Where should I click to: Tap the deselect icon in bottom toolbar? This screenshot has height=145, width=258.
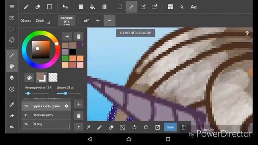pyautogui.click(x=123, y=127)
